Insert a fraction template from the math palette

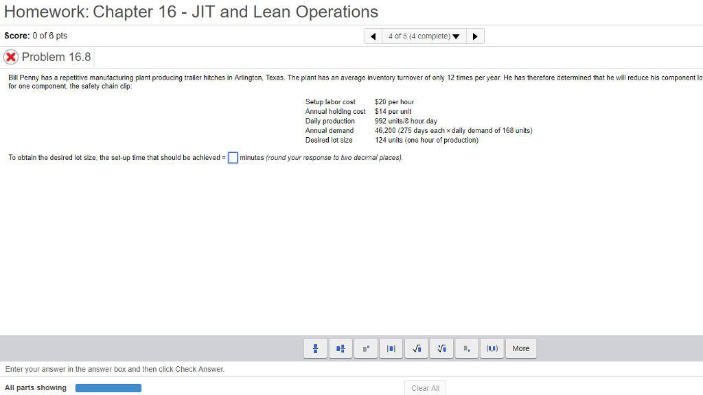[315, 348]
